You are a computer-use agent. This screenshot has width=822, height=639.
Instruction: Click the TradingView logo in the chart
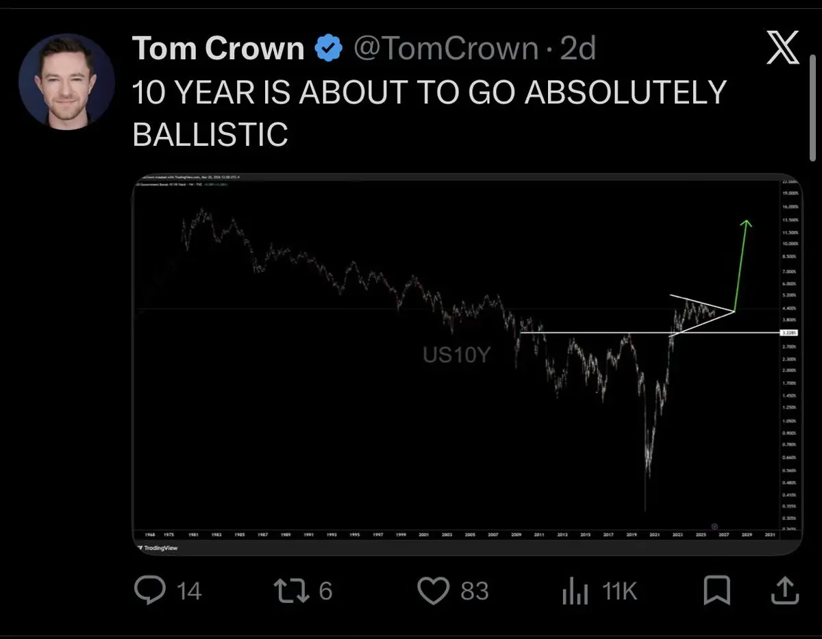[157, 549]
